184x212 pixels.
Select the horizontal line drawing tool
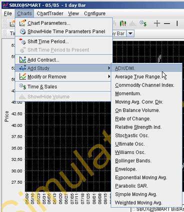click(167, 23)
